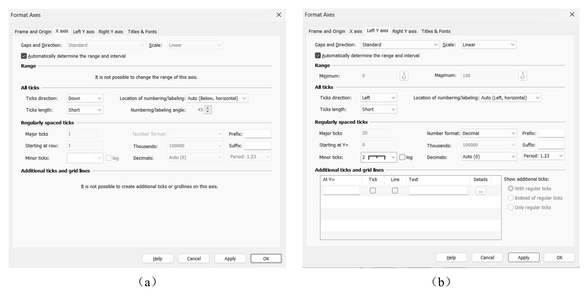
Task: Open Titles & Fonts tab in dialog (b)
Action: (x=436, y=31)
